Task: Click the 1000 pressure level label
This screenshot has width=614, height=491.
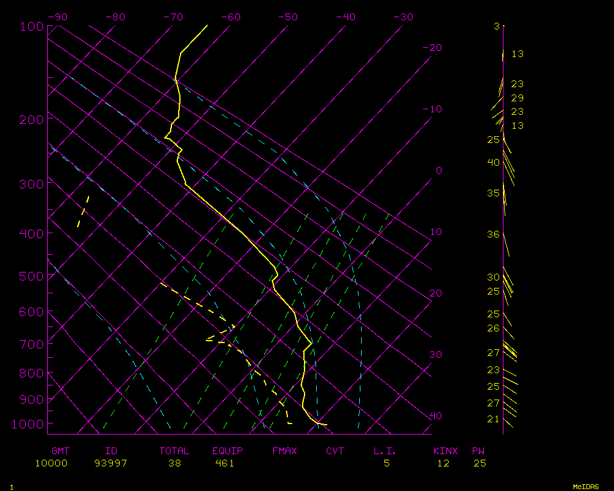Action: (29, 424)
